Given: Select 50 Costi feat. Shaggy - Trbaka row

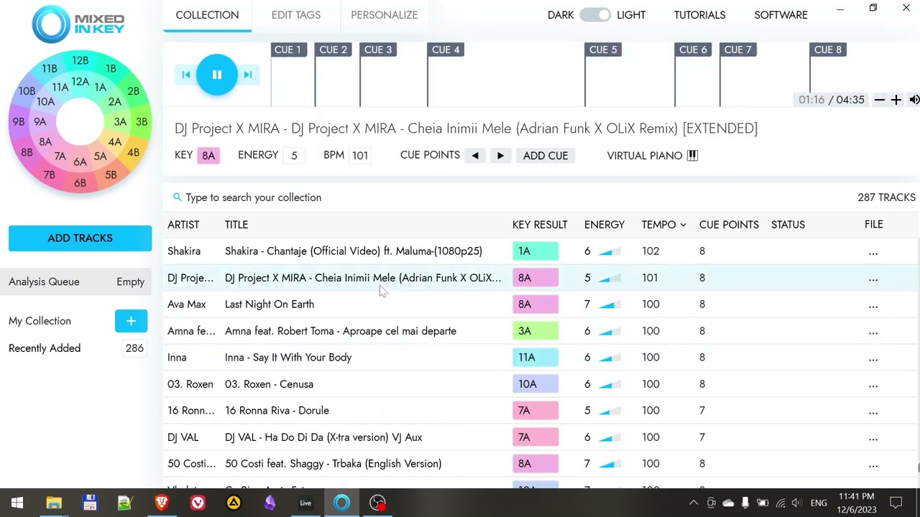Looking at the screenshot, I should click(x=541, y=464).
